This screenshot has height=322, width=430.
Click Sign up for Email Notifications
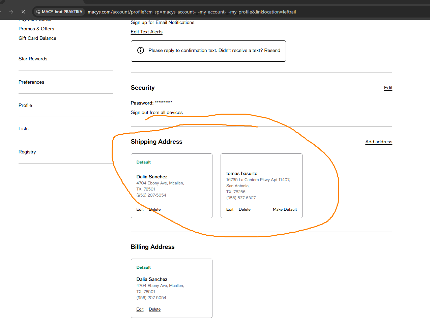162,23
